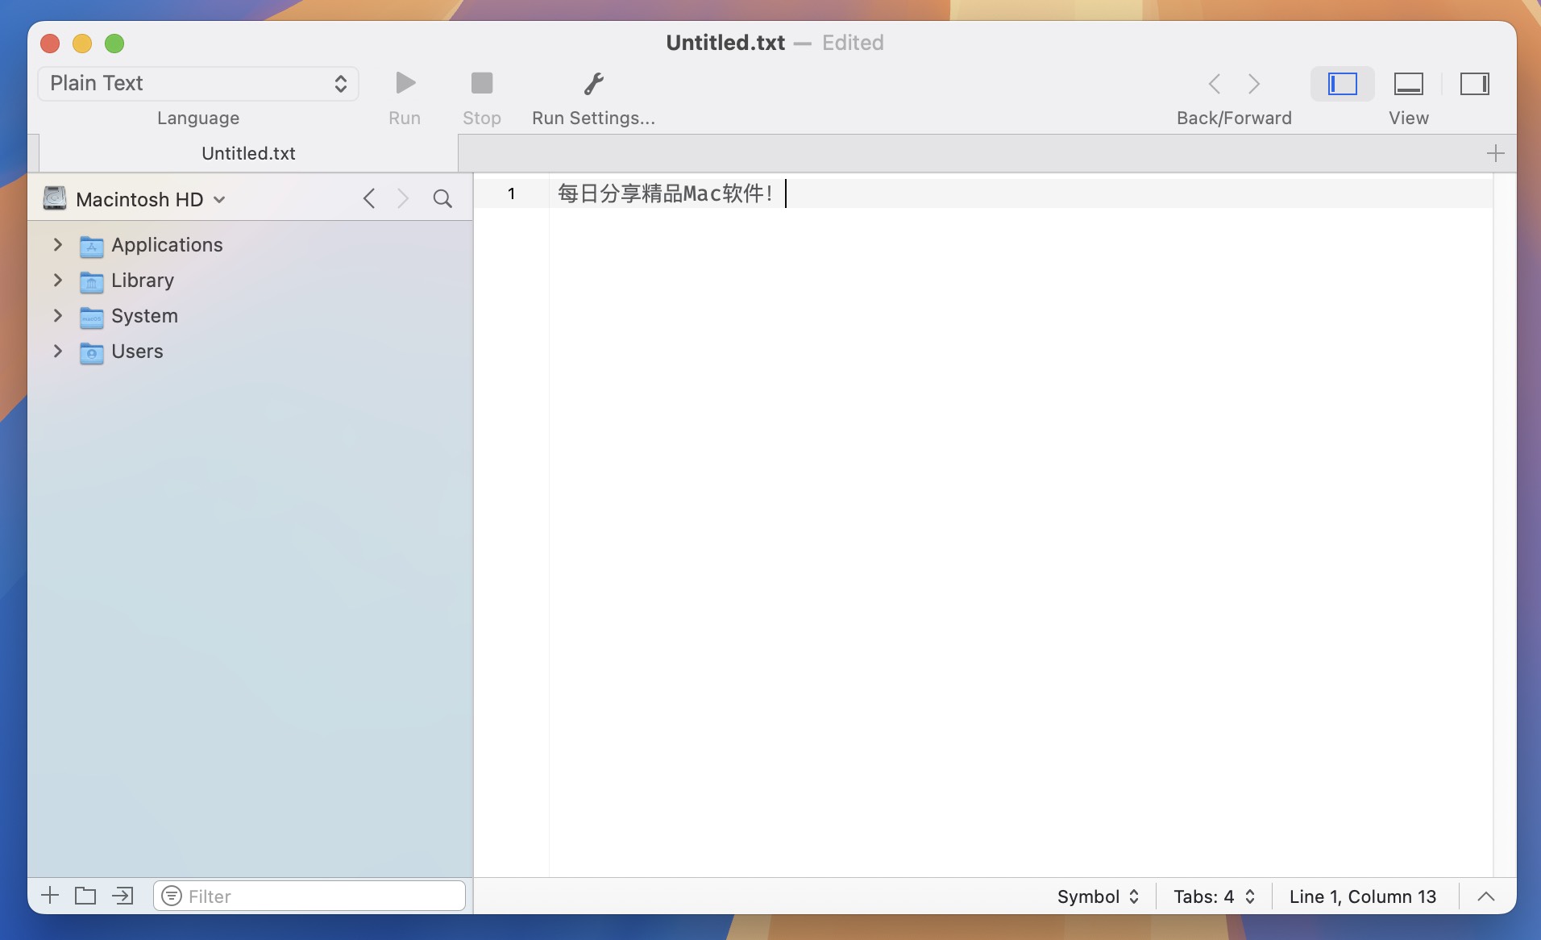
Task: Expand the Library folder
Action: point(57,280)
